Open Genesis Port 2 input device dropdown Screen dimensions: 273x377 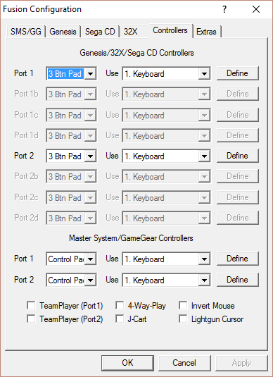click(x=166, y=156)
